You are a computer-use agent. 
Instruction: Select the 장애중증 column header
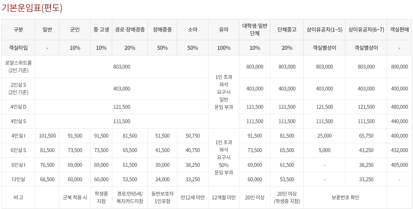pyautogui.click(x=162, y=30)
